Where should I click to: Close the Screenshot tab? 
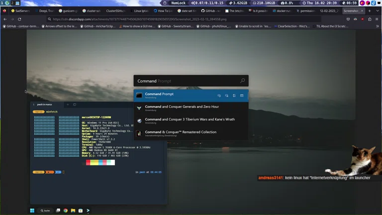pyautogui.click(x=362, y=11)
